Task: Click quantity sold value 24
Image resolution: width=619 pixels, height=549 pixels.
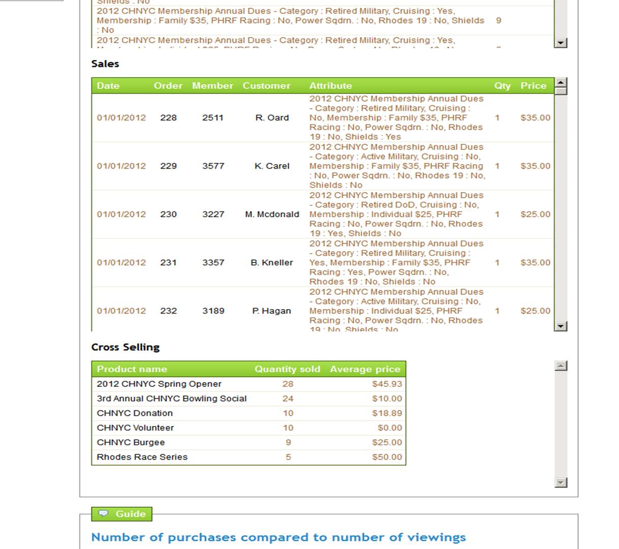Action: click(288, 399)
